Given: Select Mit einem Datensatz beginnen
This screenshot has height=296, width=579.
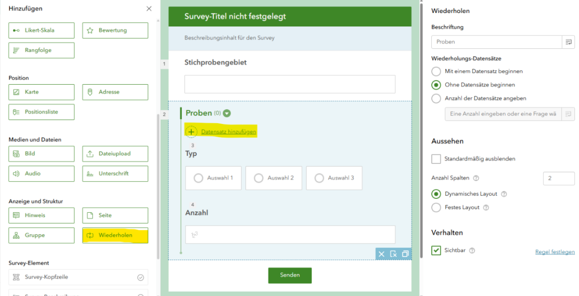Looking at the screenshot, I should (436, 71).
